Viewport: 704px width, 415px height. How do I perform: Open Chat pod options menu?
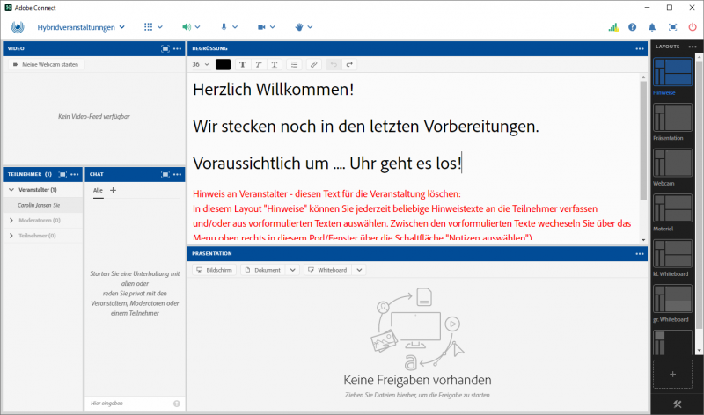[x=178, y=174]
